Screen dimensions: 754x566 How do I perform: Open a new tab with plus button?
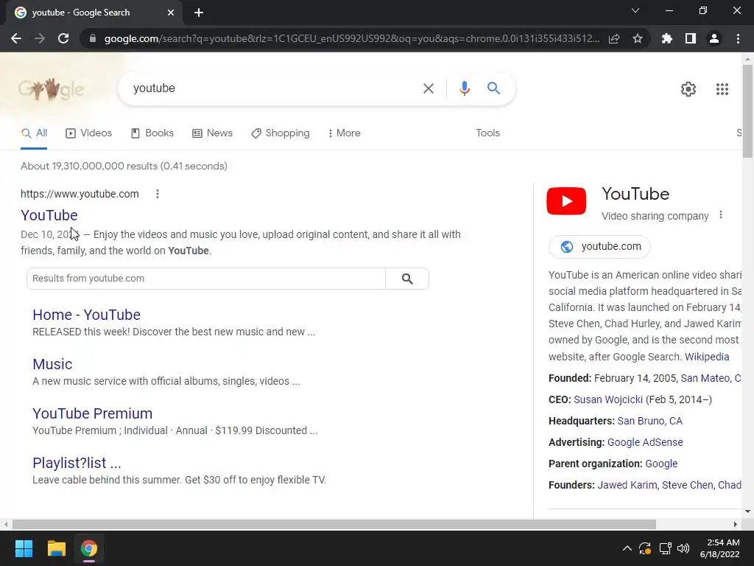point(199,13)
